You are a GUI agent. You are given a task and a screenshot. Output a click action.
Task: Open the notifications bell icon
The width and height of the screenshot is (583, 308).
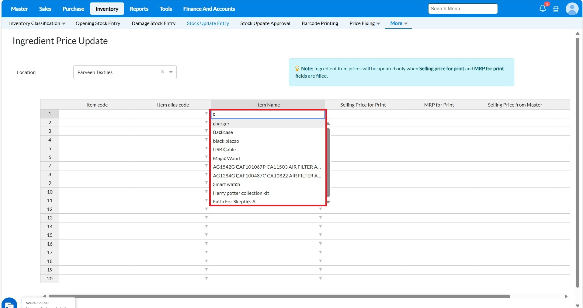pos(543,9)
